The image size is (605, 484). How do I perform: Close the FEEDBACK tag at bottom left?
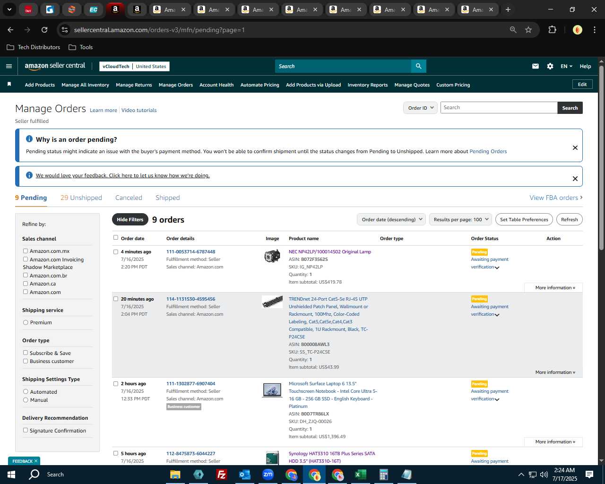36,461
